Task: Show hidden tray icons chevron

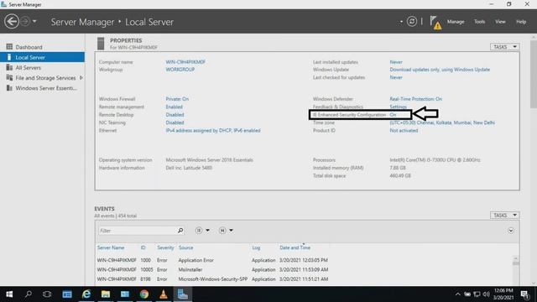Action: point(458,294)
